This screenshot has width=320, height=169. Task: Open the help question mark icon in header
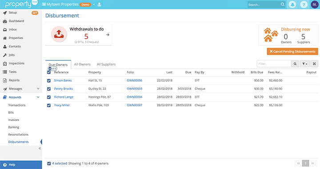[304, 4]
